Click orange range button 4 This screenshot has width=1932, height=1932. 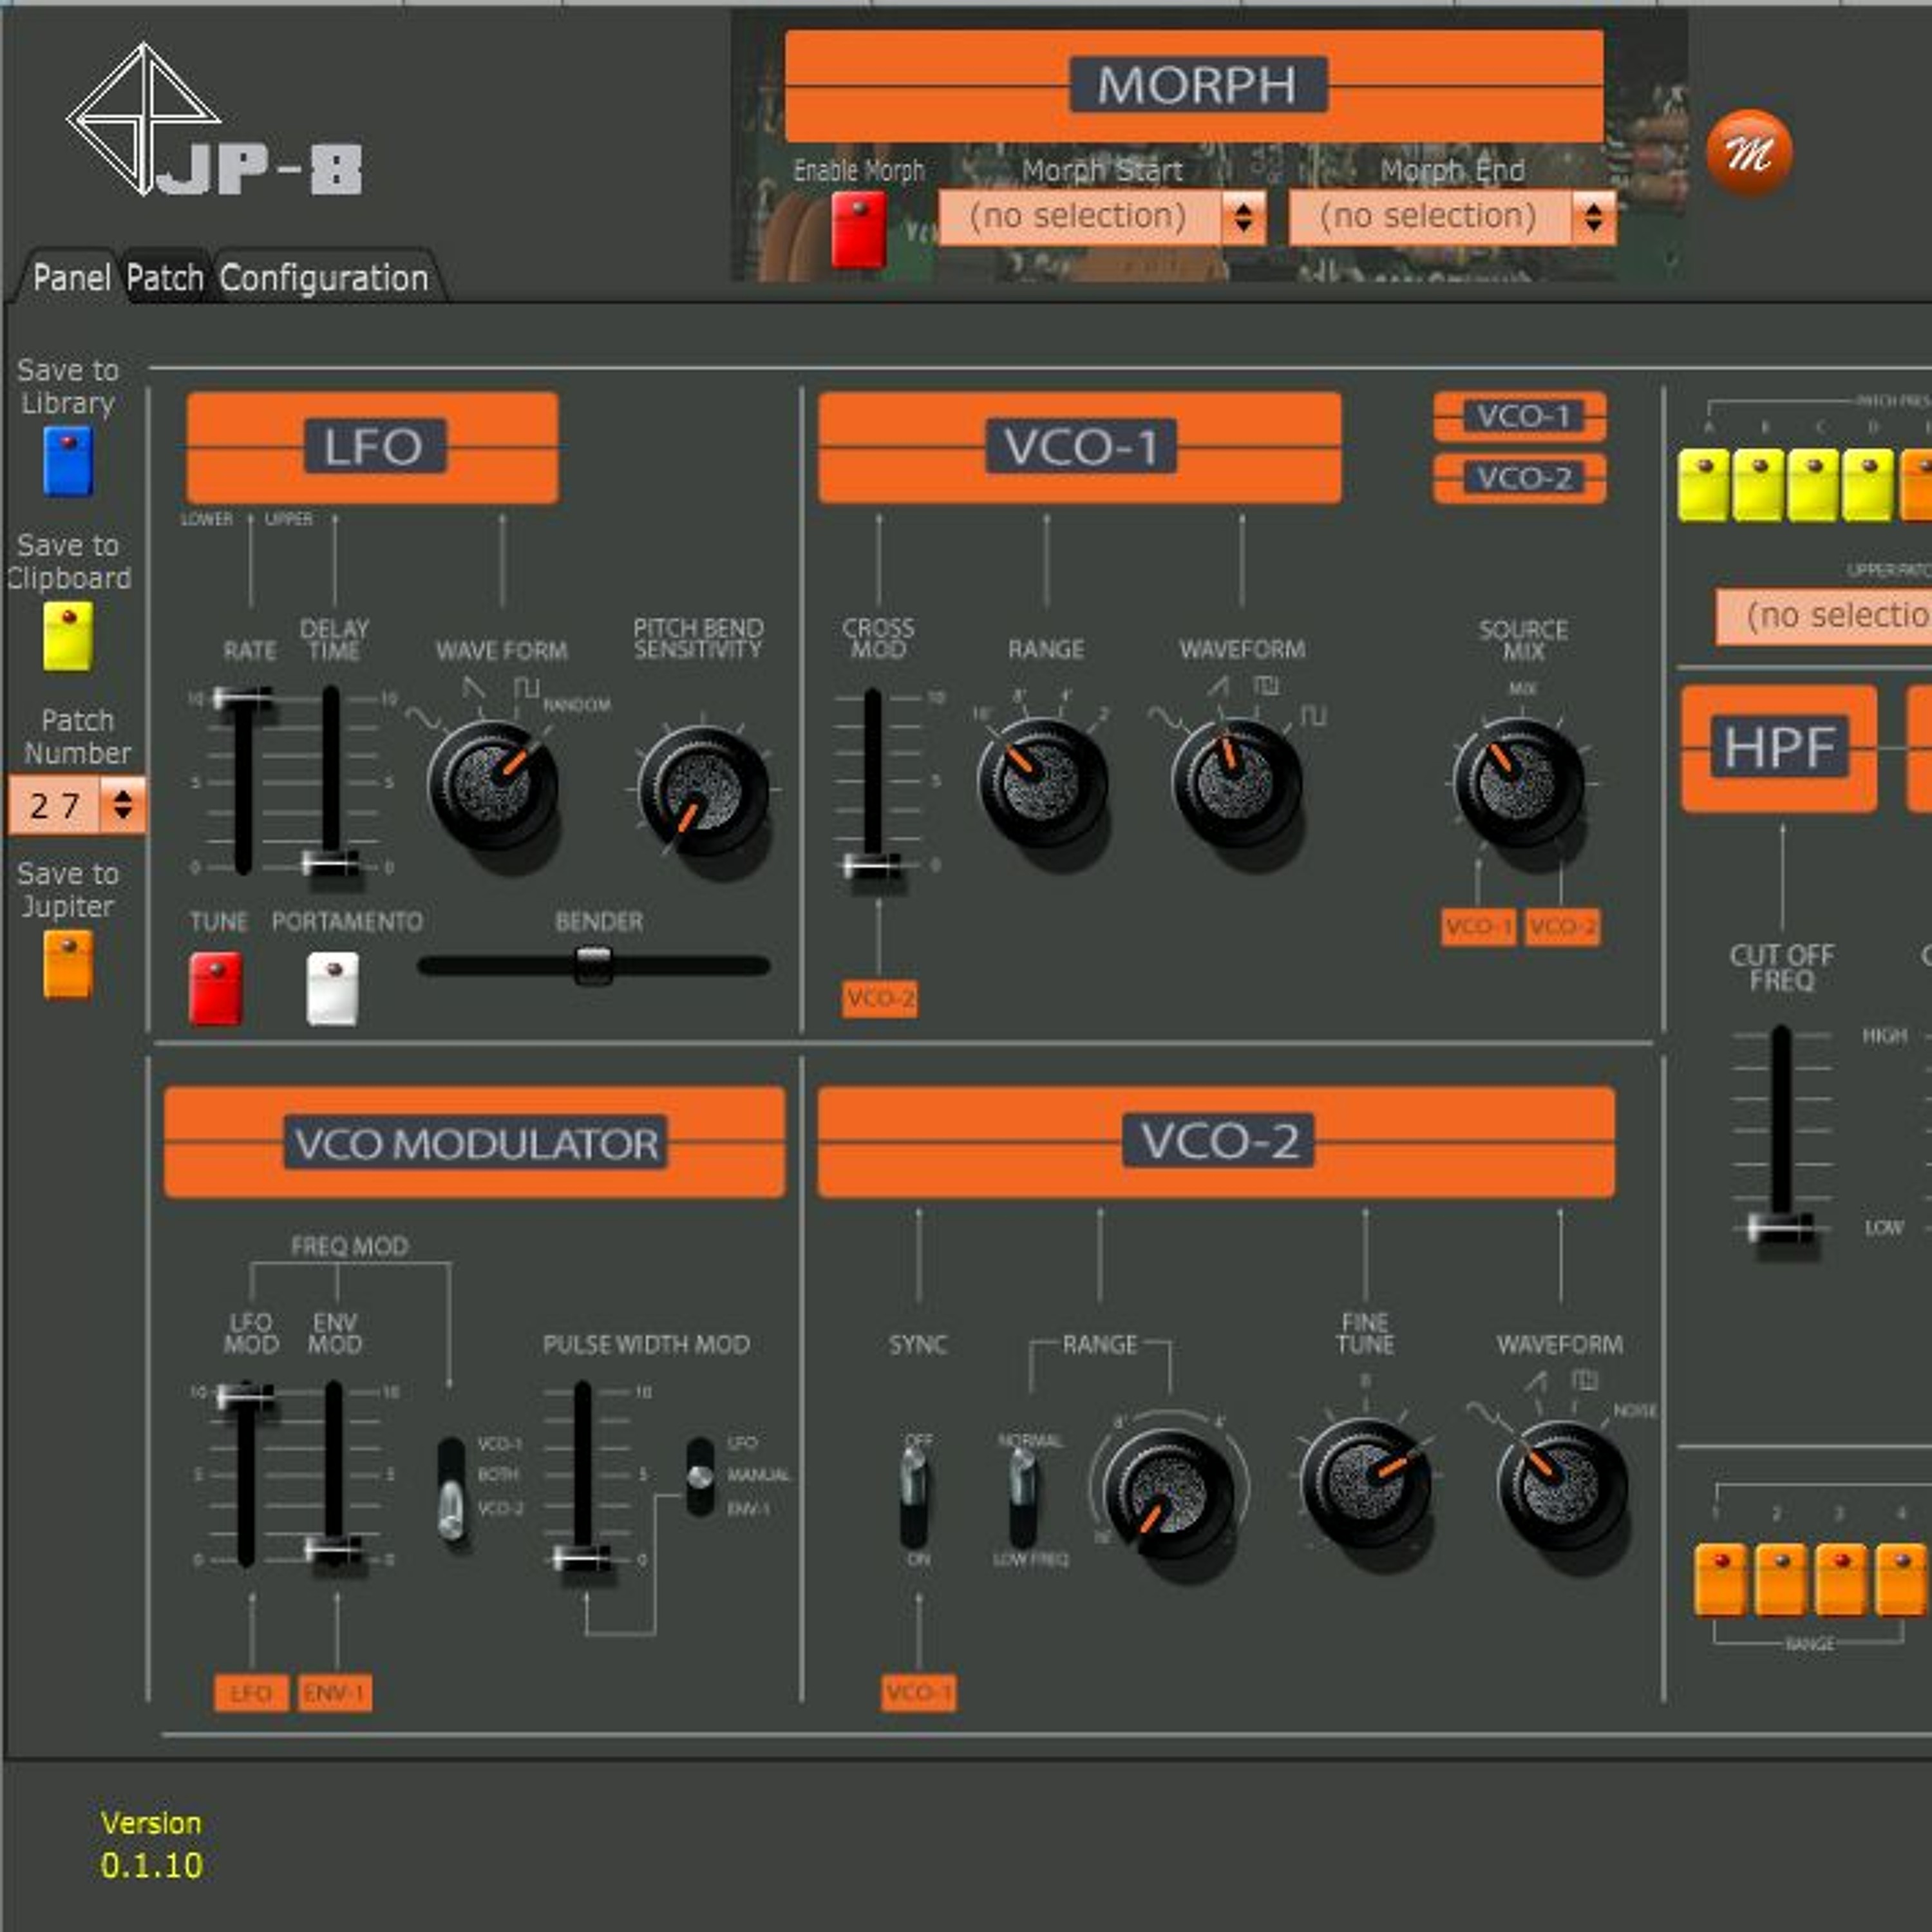[1901, 1580]
